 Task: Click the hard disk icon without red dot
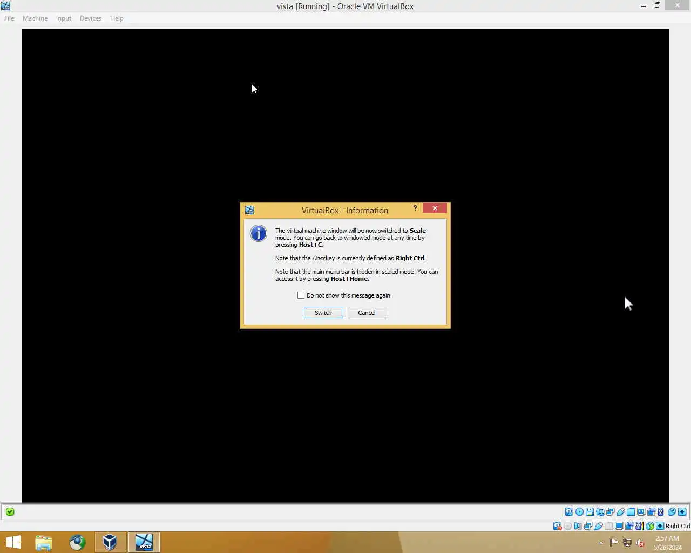pyautogui.click(x=569, y=511)
